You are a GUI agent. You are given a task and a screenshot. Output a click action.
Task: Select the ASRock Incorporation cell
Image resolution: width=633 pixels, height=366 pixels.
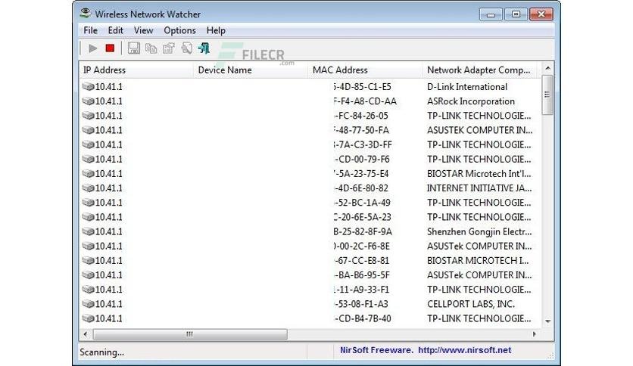click(x=471, y=101)
